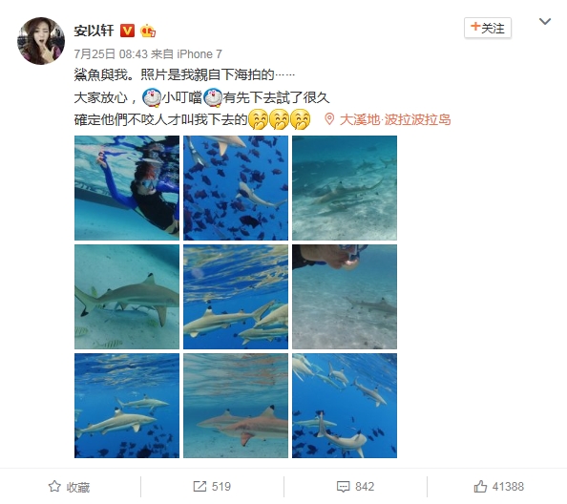Screen dimensions: 567x504
Task: Click the orange V verified badge
Action: tap(127, 31)
